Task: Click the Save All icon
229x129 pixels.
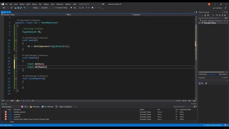Action: 21,8
